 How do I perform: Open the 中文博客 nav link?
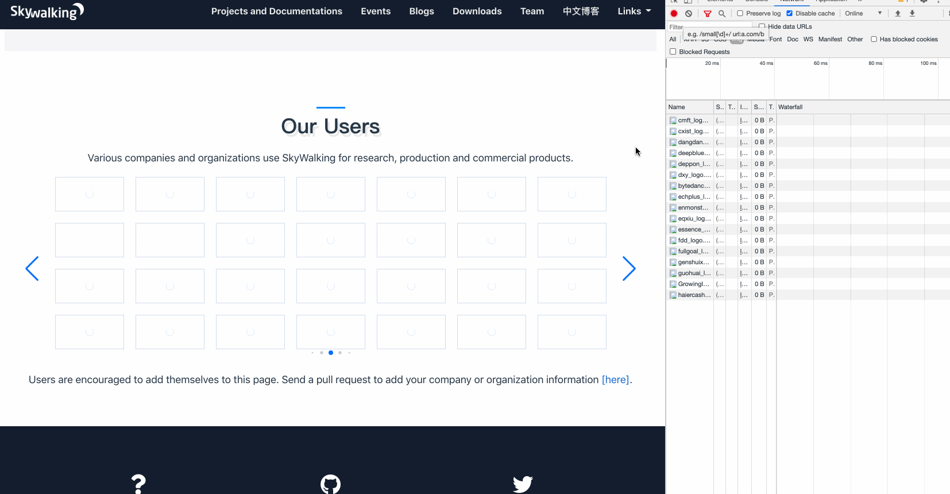coord(581,11)
